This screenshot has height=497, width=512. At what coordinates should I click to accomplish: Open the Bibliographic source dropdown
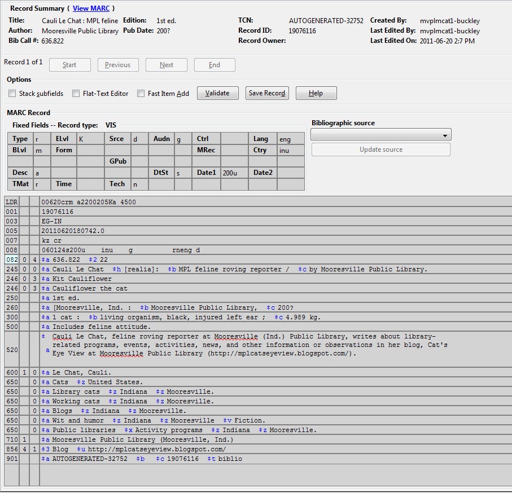(x=380, y=134)
